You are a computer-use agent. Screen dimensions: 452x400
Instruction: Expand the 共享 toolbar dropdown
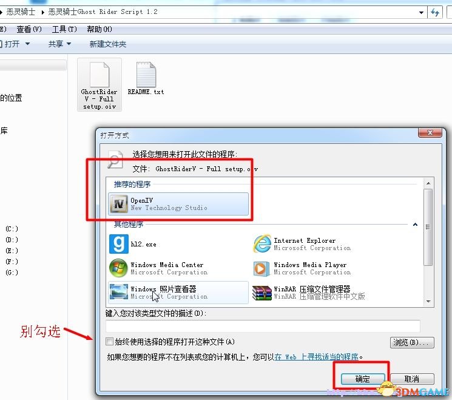pos(59,44)
